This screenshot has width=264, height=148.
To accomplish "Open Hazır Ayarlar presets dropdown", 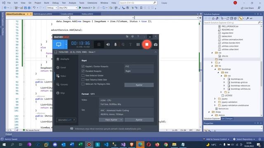I will click(x=111, y=120).
